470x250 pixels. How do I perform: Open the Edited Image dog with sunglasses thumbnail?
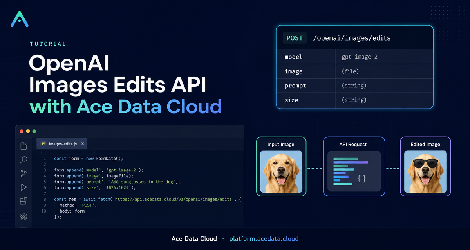(x=425, y=171)
